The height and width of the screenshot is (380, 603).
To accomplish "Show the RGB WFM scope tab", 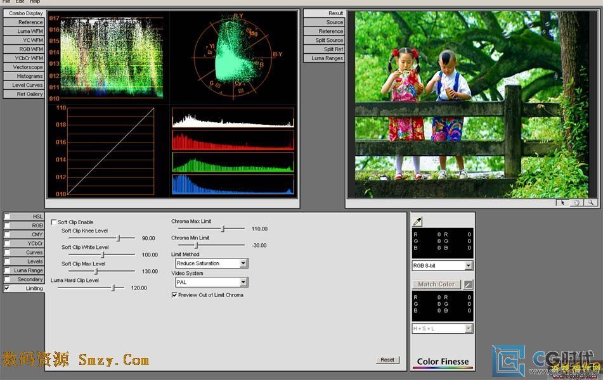I will [24, 49].
